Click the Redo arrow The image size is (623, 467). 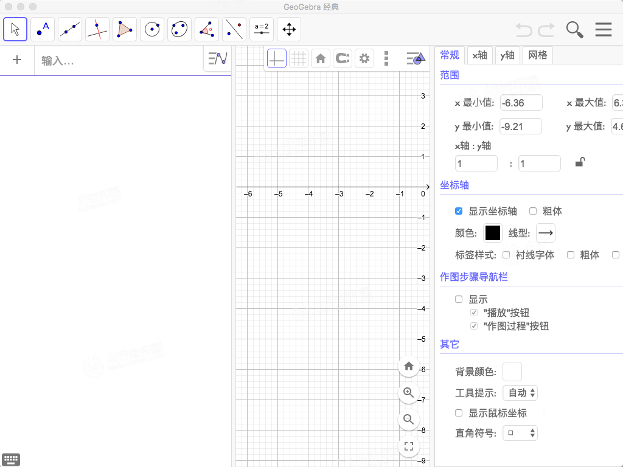pos(546,30)
